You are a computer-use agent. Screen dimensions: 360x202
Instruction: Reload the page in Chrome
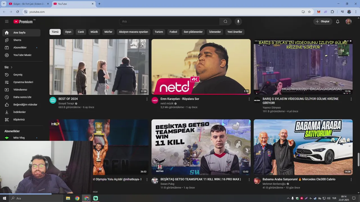tap(17, 12)
